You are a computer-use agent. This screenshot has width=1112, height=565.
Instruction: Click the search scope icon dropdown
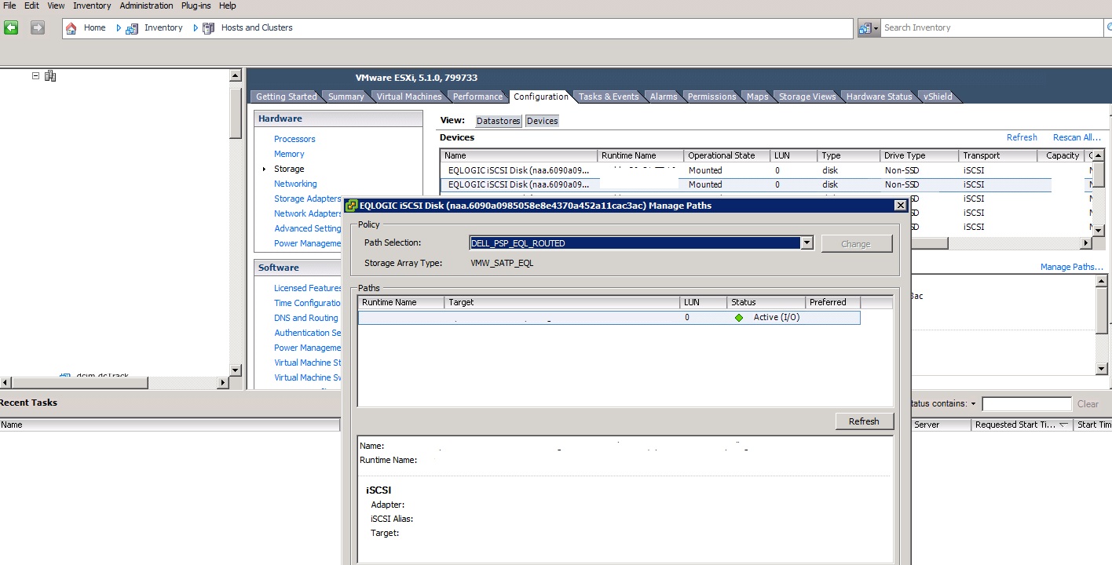[869, 28]
